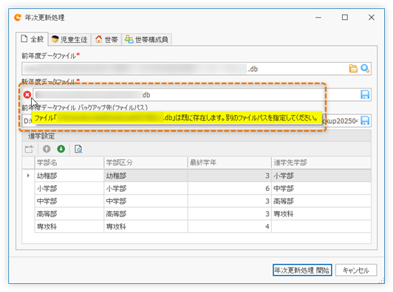Preview document icon in 進学設定 toolbar

78,149
